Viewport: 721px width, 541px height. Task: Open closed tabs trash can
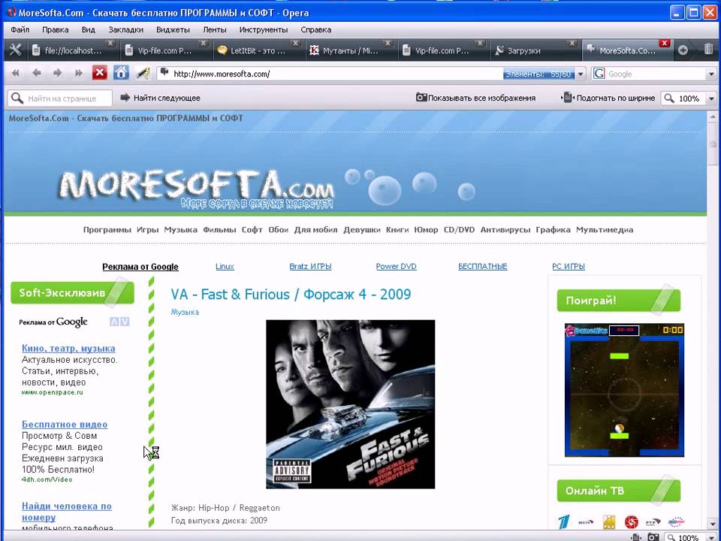708,49
